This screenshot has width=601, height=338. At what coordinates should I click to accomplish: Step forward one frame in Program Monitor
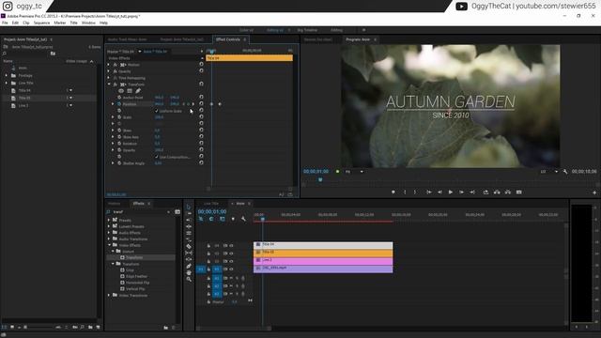point(461,192)
